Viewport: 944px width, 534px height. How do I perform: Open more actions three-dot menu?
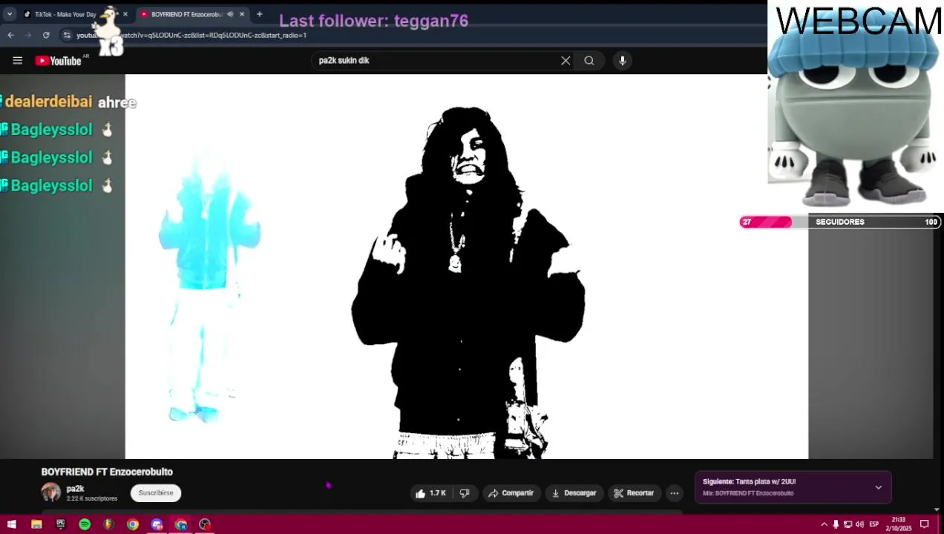[x=675, y=493]
